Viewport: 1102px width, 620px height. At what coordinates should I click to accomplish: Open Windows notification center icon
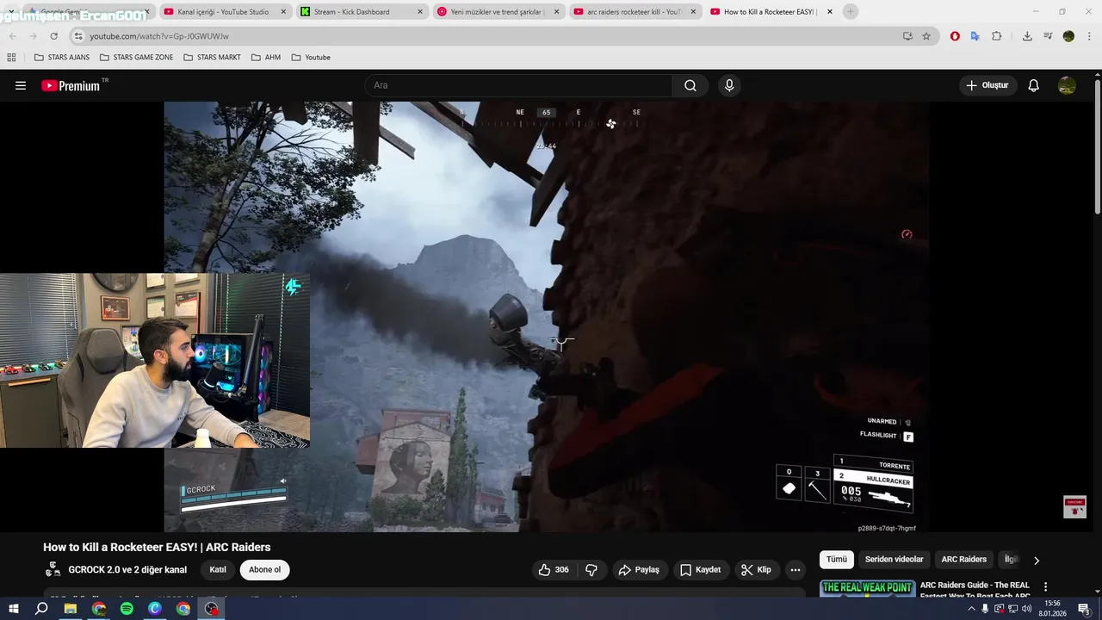[x=1084, y=609]
